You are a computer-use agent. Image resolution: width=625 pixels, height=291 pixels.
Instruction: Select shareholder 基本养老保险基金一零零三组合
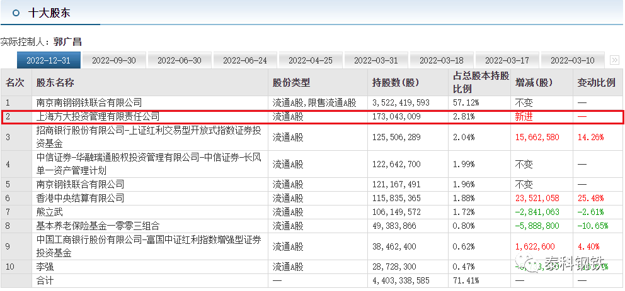coord(98,226)
